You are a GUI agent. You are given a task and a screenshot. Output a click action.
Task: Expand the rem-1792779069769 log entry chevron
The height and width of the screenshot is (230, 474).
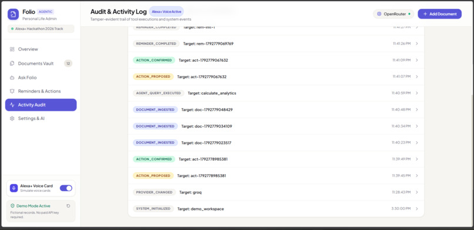[x=417, y=44]
